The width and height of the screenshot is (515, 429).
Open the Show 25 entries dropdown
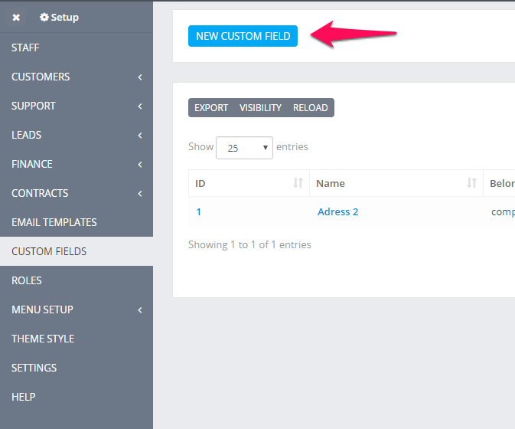point(244,148)
